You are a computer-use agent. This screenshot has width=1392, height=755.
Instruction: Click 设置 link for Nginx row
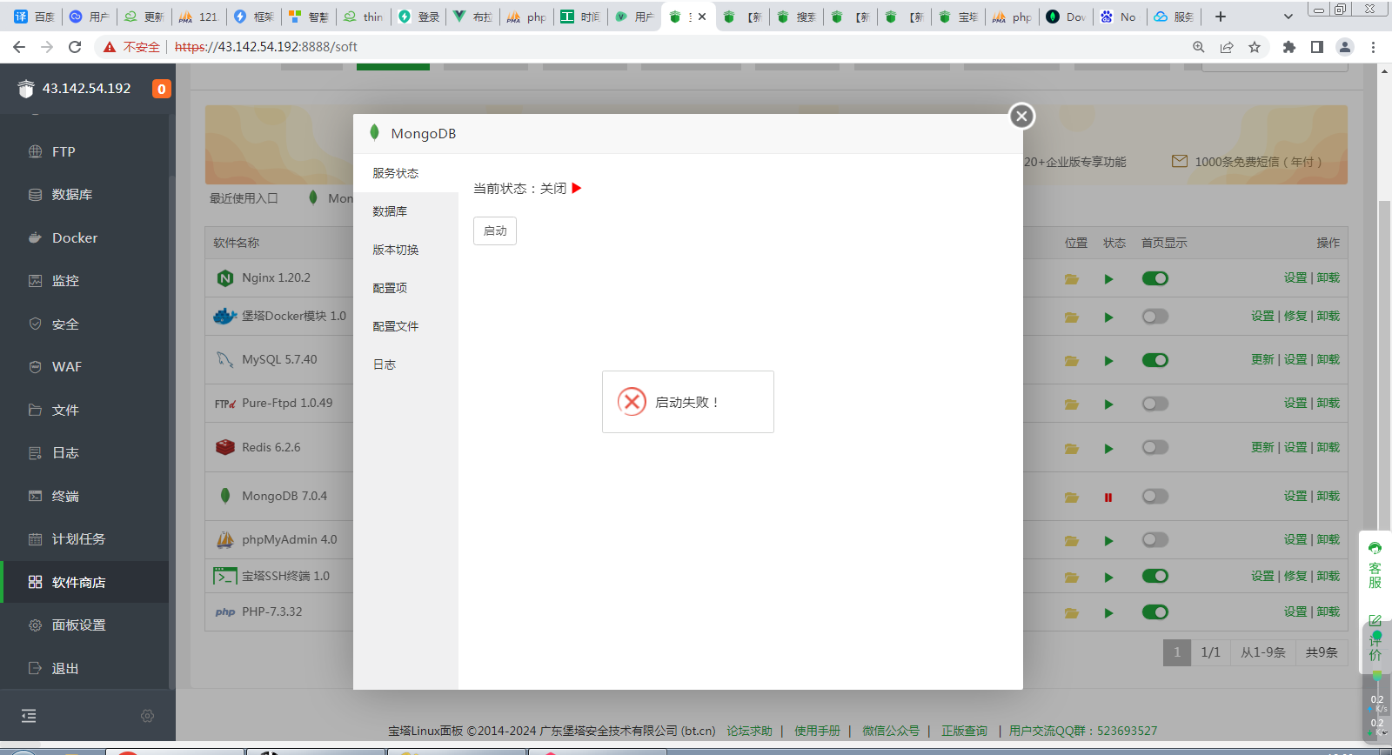click(1295, 277)
